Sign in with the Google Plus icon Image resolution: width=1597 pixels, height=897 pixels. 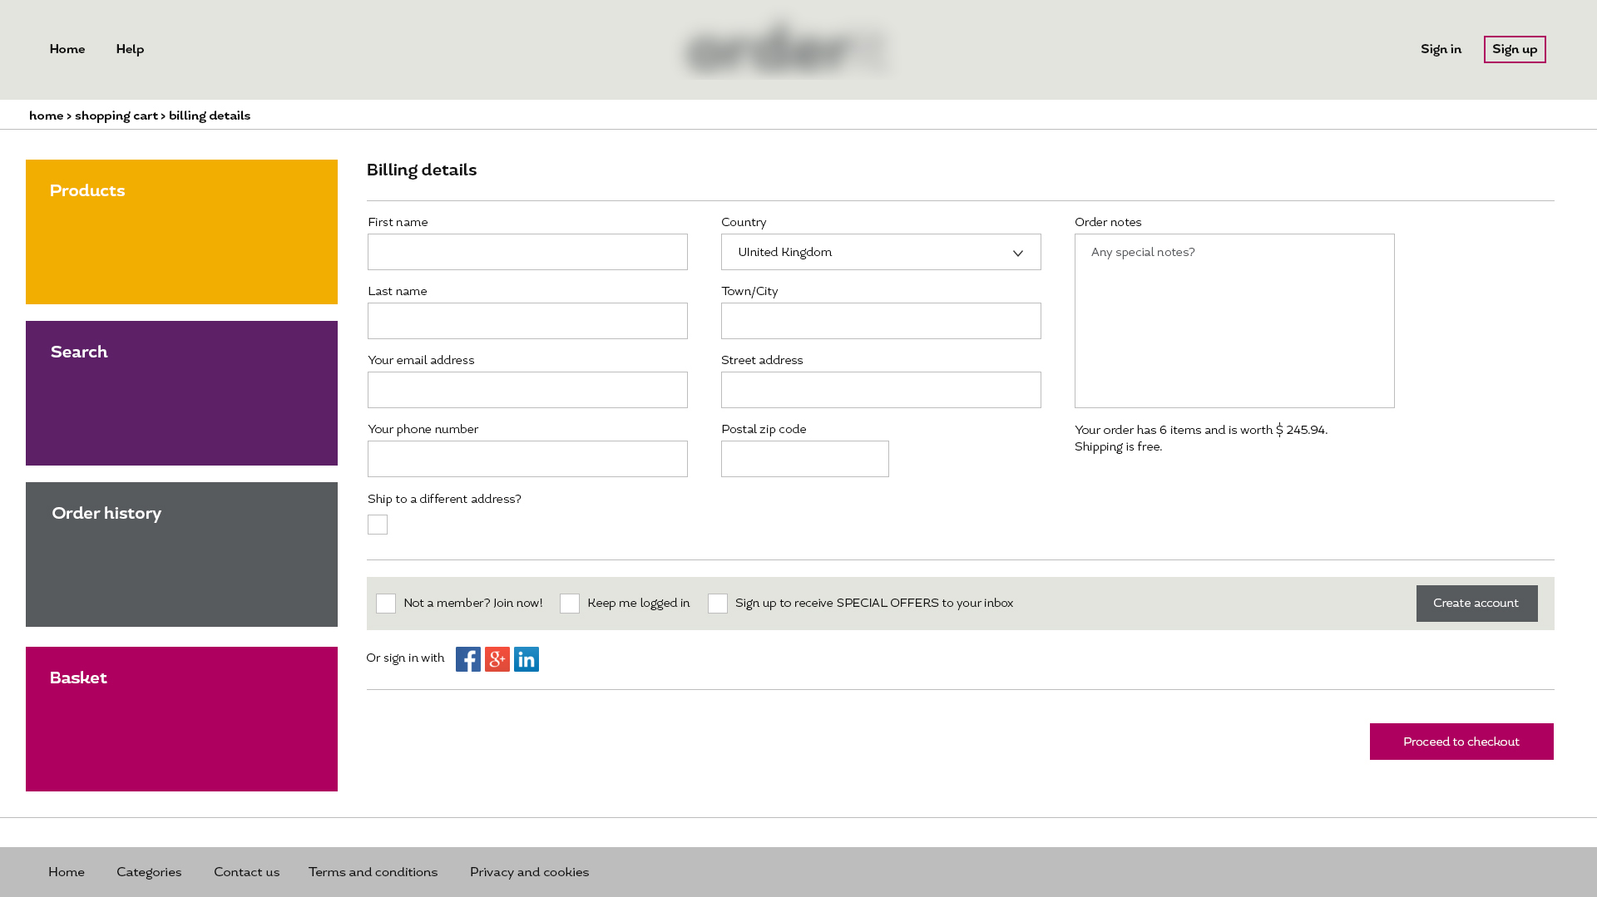(x=497, y=659)
